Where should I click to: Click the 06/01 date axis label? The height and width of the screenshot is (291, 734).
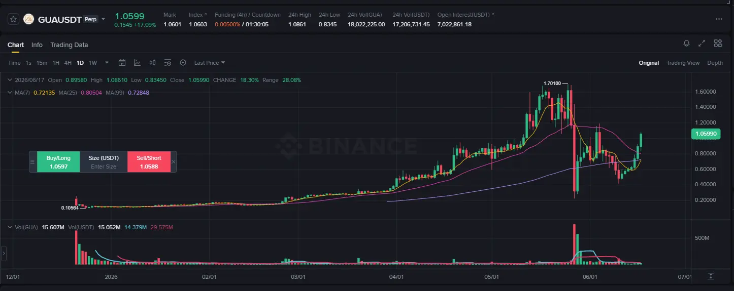[x=589, y=277]
